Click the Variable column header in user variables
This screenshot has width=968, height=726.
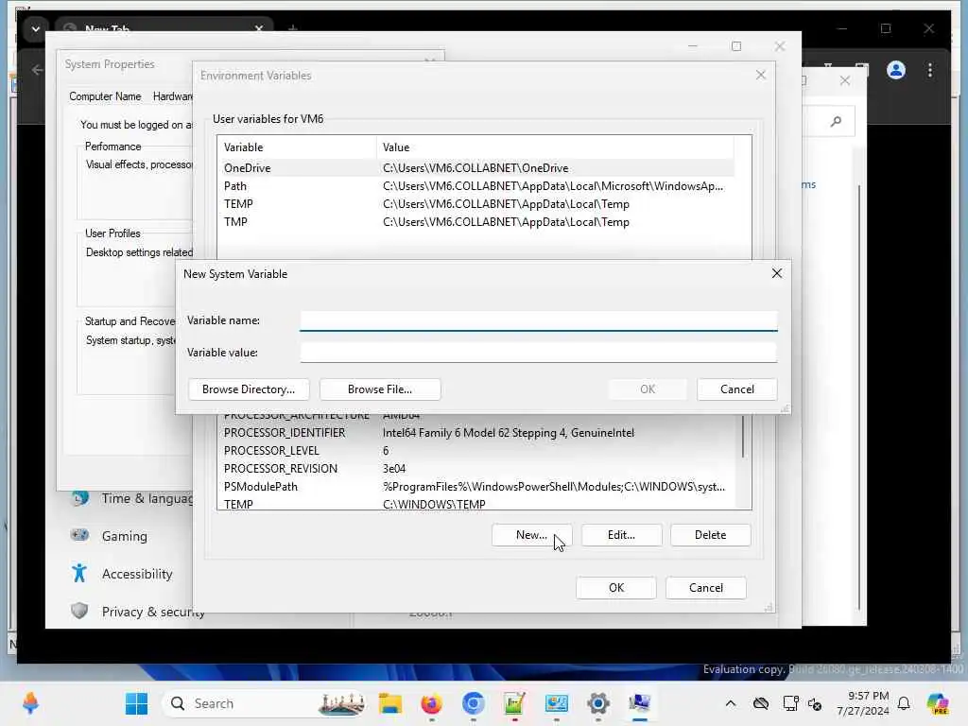click(297, 147)
